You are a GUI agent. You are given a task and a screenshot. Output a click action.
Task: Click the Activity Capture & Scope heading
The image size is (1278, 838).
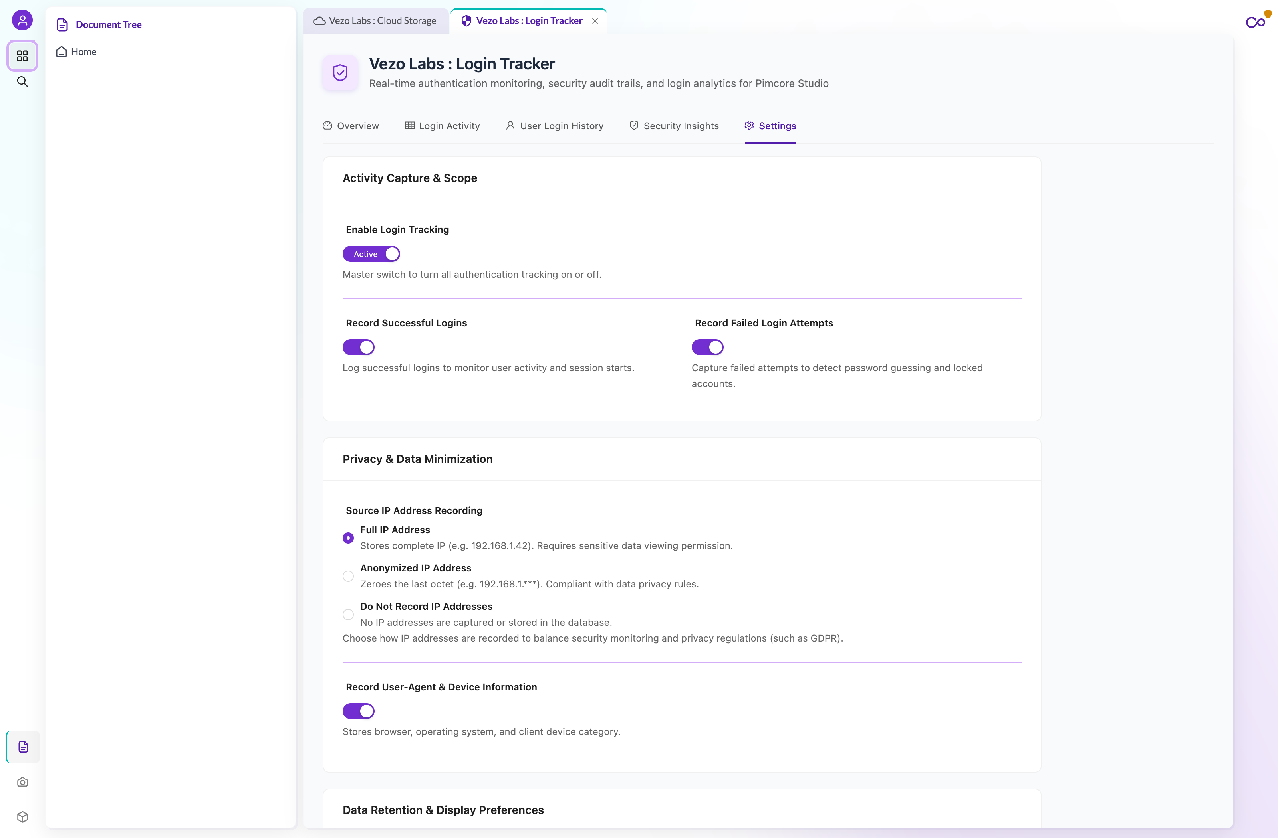coord(410,178)
